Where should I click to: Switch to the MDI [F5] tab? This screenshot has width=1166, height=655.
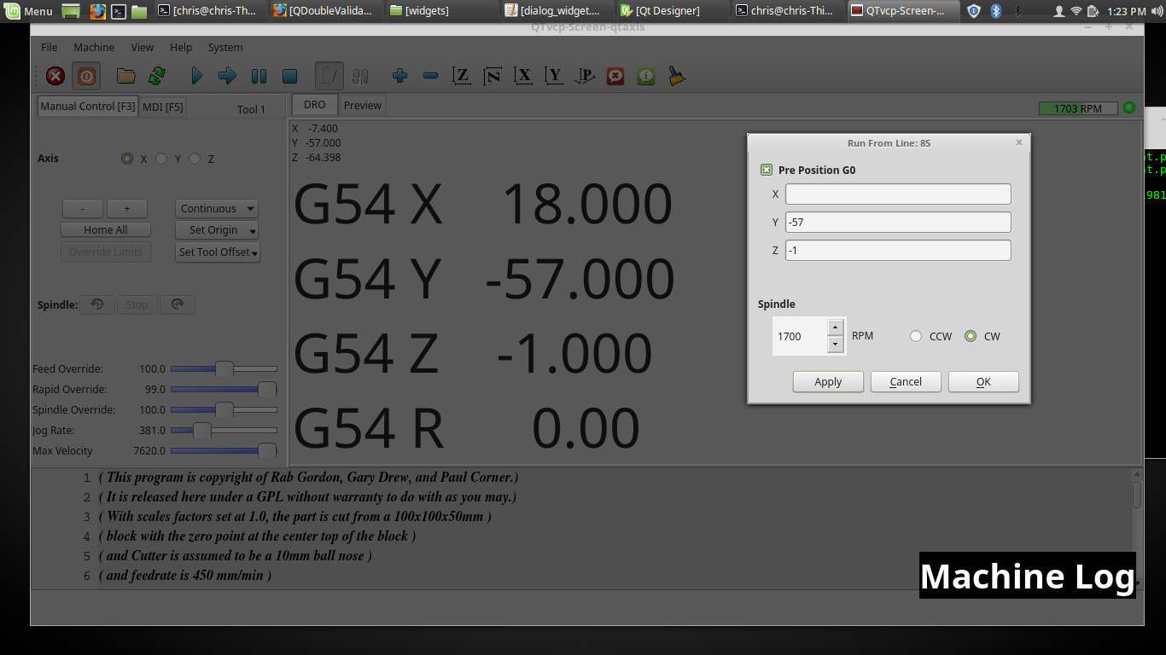click(x=162, y=107)
